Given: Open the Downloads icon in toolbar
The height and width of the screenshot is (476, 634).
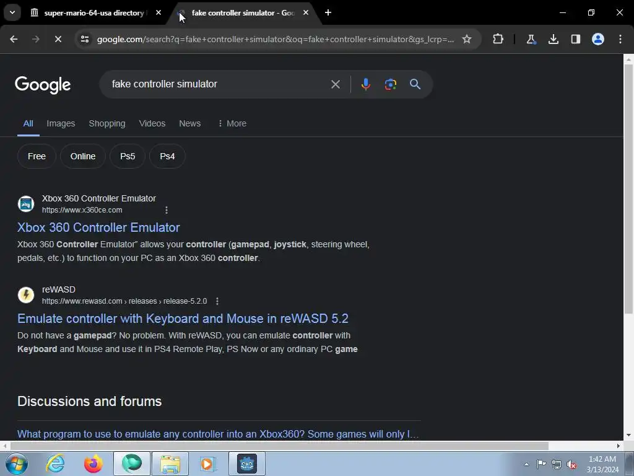Looking at the screenshot, I should tap(553, 39).
